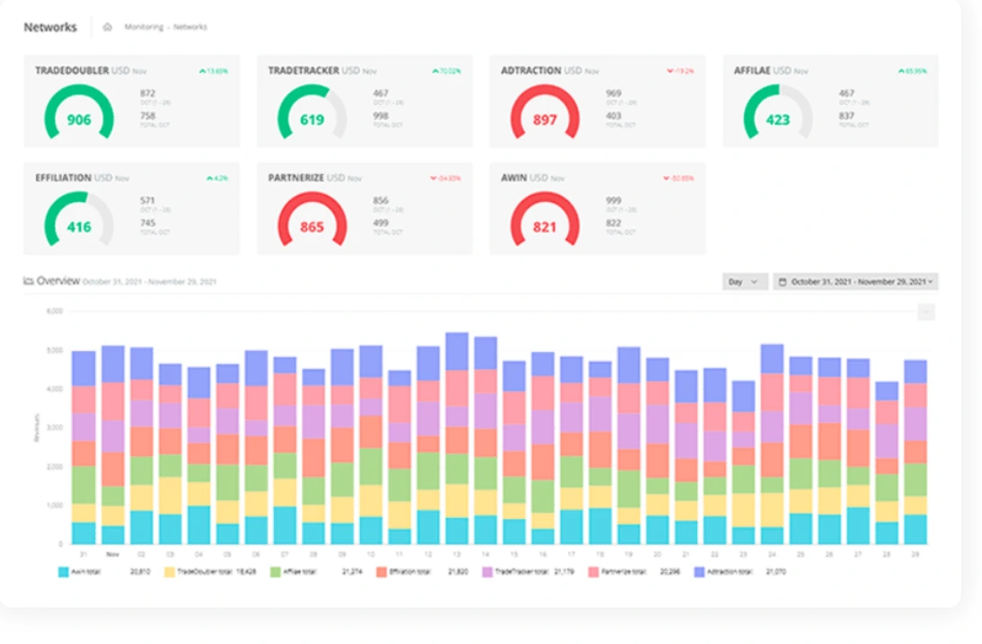Go to Monitoring in the breadcrumb
This screenshot has width=982, height=644.
click(x=144, y=27)
